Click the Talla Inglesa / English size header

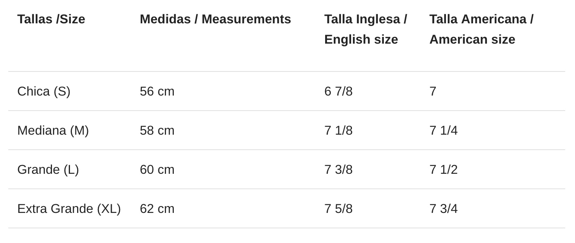(366, 29)
